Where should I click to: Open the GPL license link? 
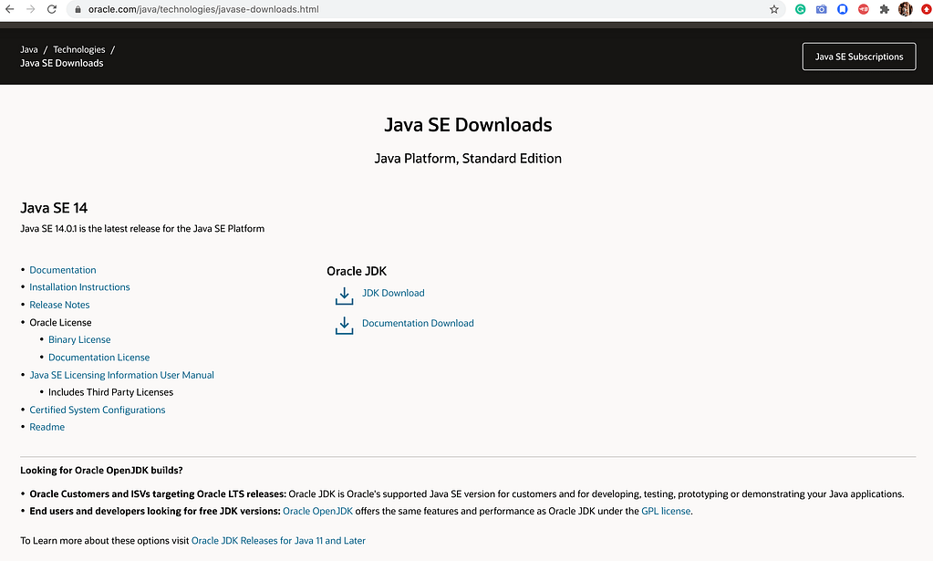pyautogui.click(x=666, y=511)
